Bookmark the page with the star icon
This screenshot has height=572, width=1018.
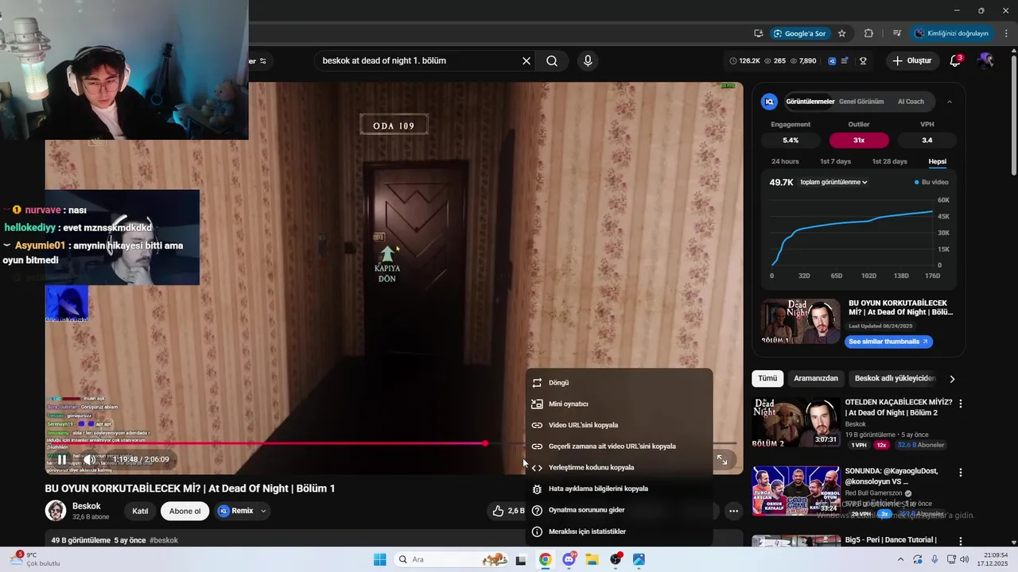tap(841, 33)
